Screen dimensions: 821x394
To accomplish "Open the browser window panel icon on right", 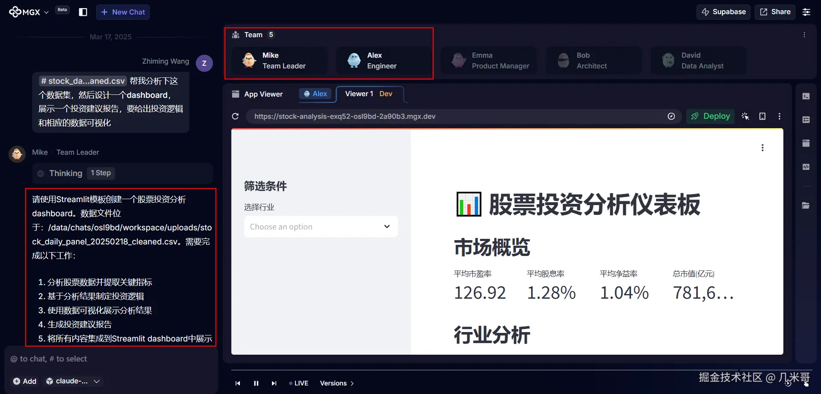I will click(806, 143).
